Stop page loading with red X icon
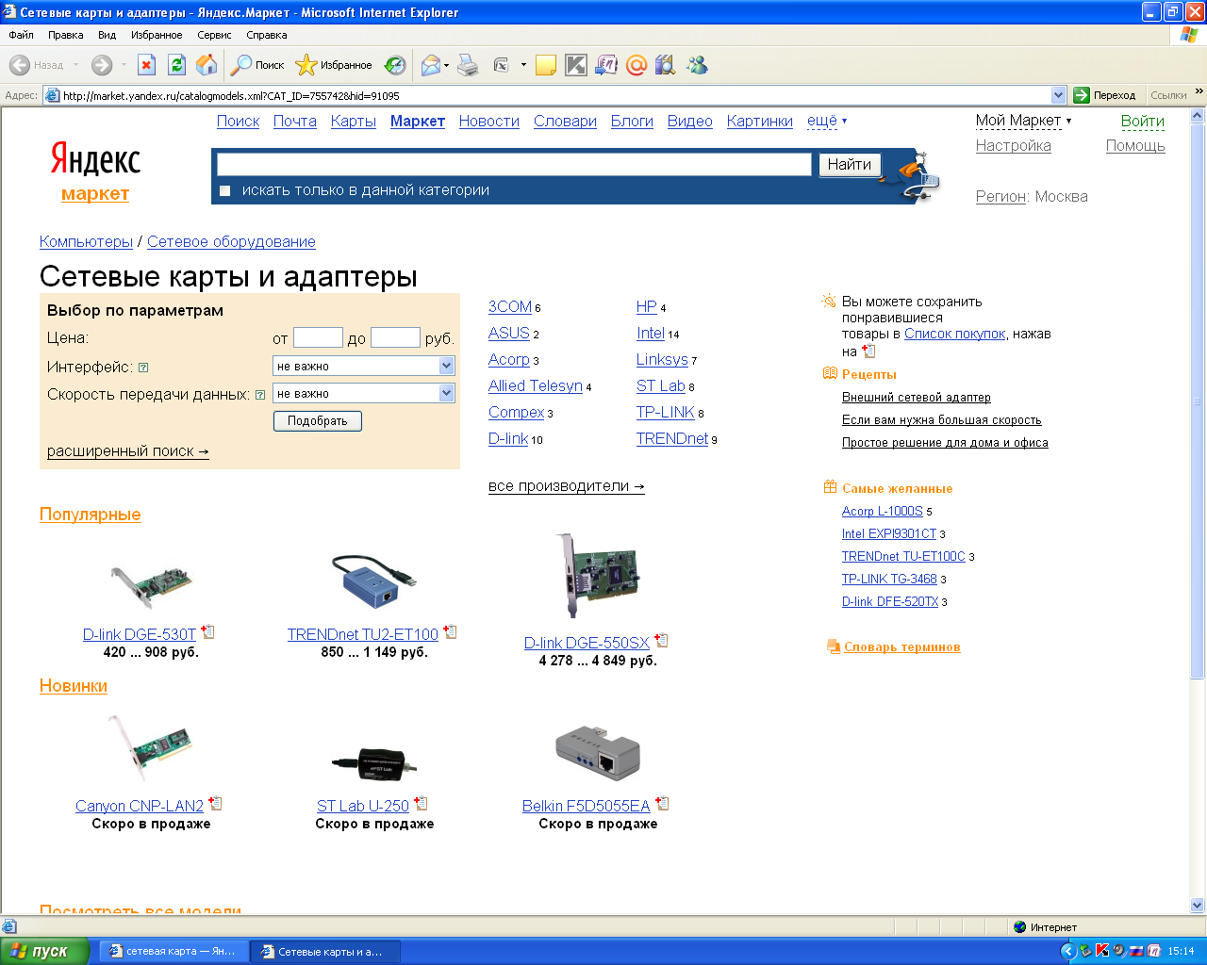 pyautogui.click(x=146, y=65)
